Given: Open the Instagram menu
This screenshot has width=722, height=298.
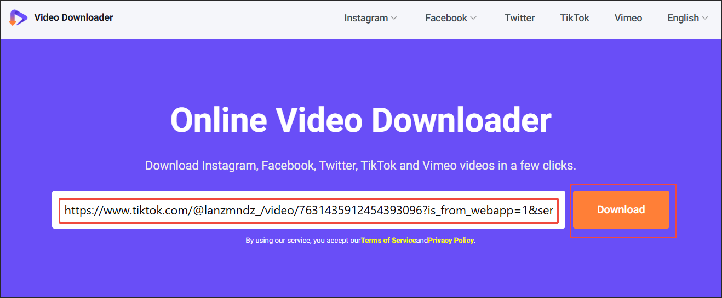Looking at the screenshot, I should 370,18.
